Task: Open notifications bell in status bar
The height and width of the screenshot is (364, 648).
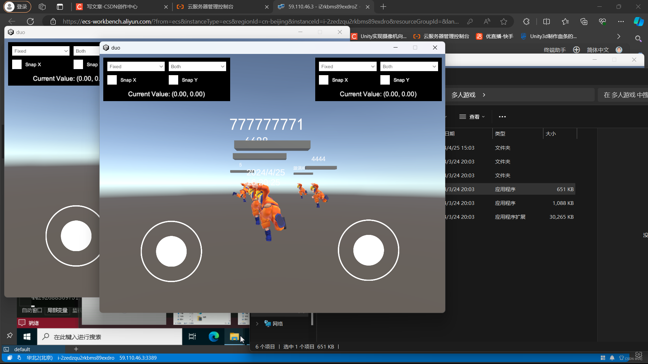Action: [612, 358]
